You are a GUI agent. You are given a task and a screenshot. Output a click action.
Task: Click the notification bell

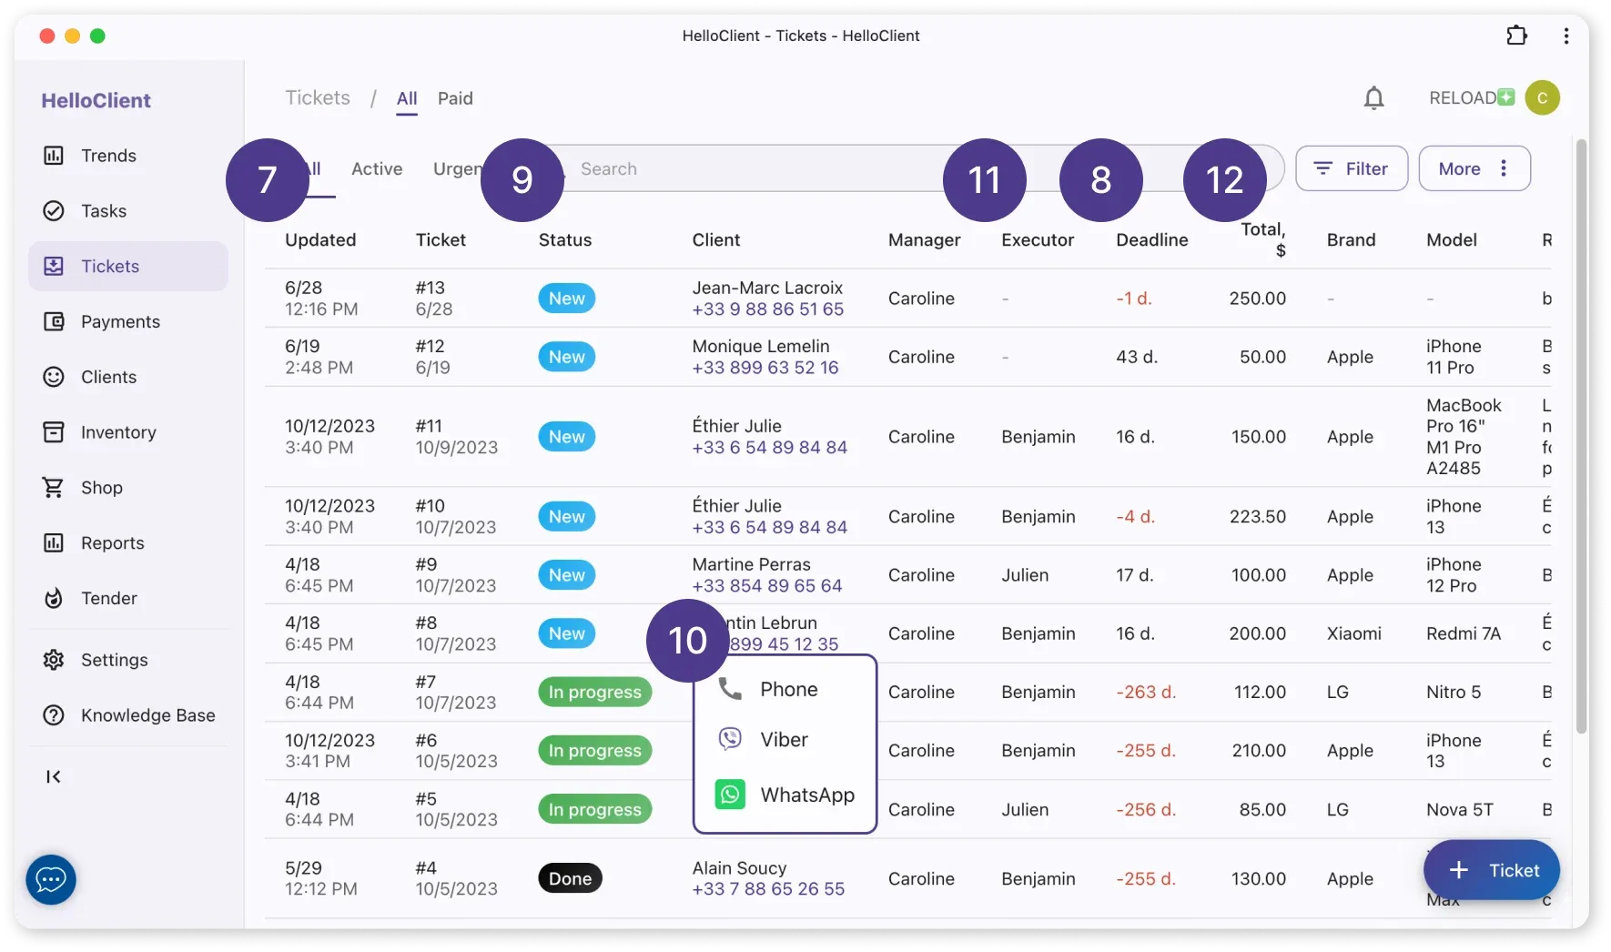[1373, 97]
